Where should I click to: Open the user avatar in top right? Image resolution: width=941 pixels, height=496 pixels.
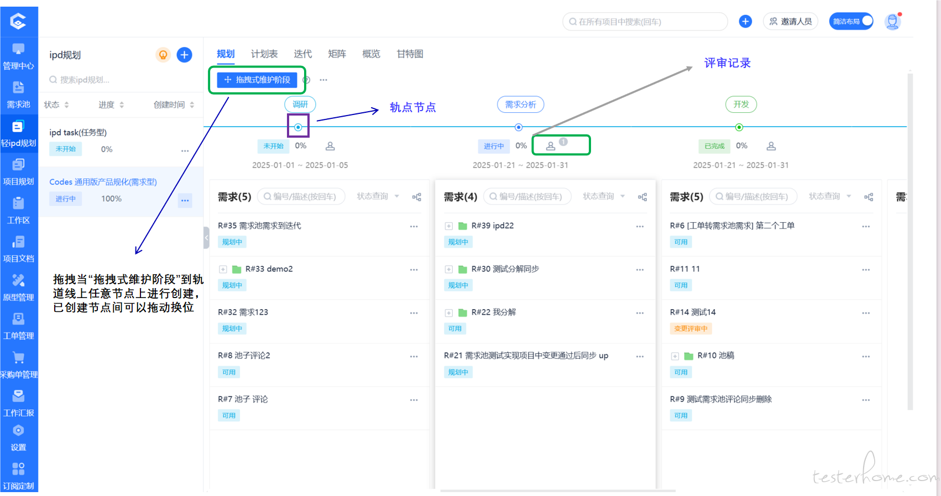[892, 22]
